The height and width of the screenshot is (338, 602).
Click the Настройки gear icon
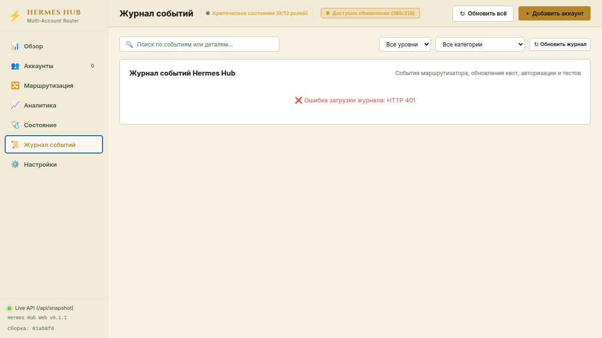(15, 164)
